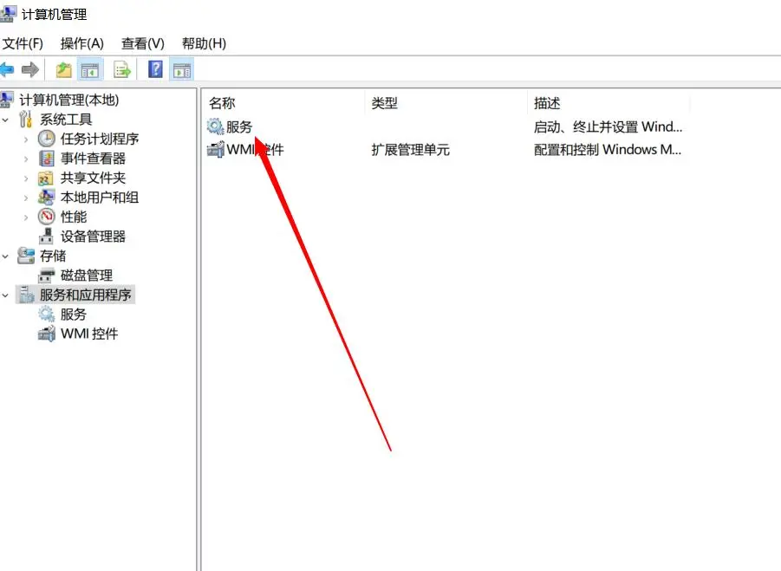The width and height of the screenshot is (781, 571).
Task: Expand the 任务计划程序 node
Action: pyautogui.click(x=26, y=140)
